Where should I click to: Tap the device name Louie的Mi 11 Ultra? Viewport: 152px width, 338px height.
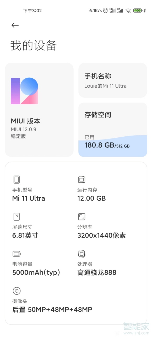click(x=106, y=86)
